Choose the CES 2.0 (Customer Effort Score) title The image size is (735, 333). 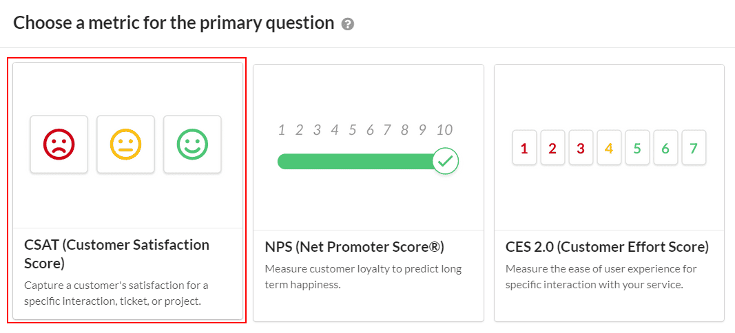point(607,247)
